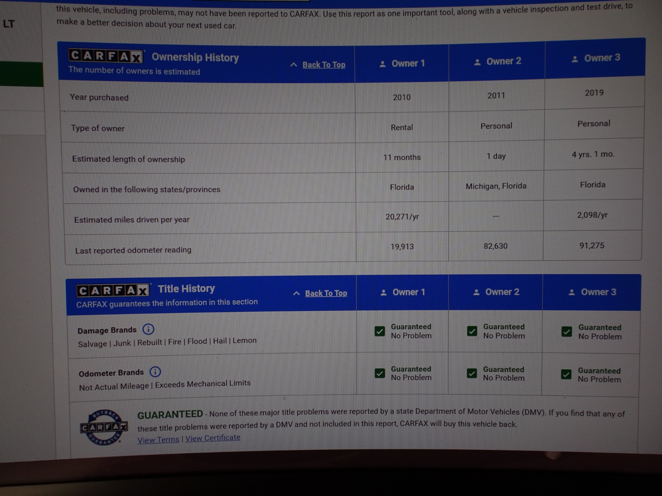Open the Odometer Brands info icon
The width and height of the screenshot is (662, 496).
coord(155,372)
